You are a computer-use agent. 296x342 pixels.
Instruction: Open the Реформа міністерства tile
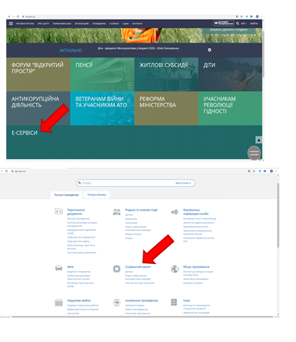coord(166,108)
